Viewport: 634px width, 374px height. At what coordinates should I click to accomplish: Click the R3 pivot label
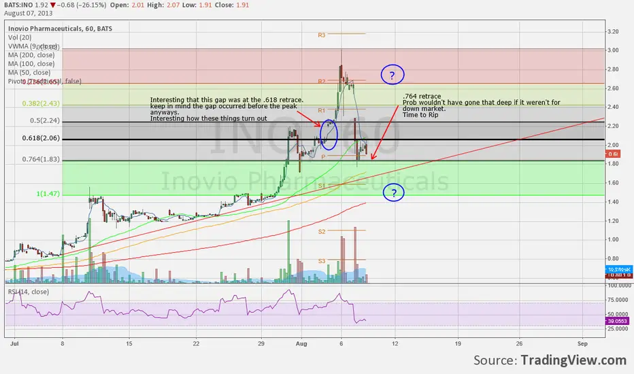click(322, 35)
